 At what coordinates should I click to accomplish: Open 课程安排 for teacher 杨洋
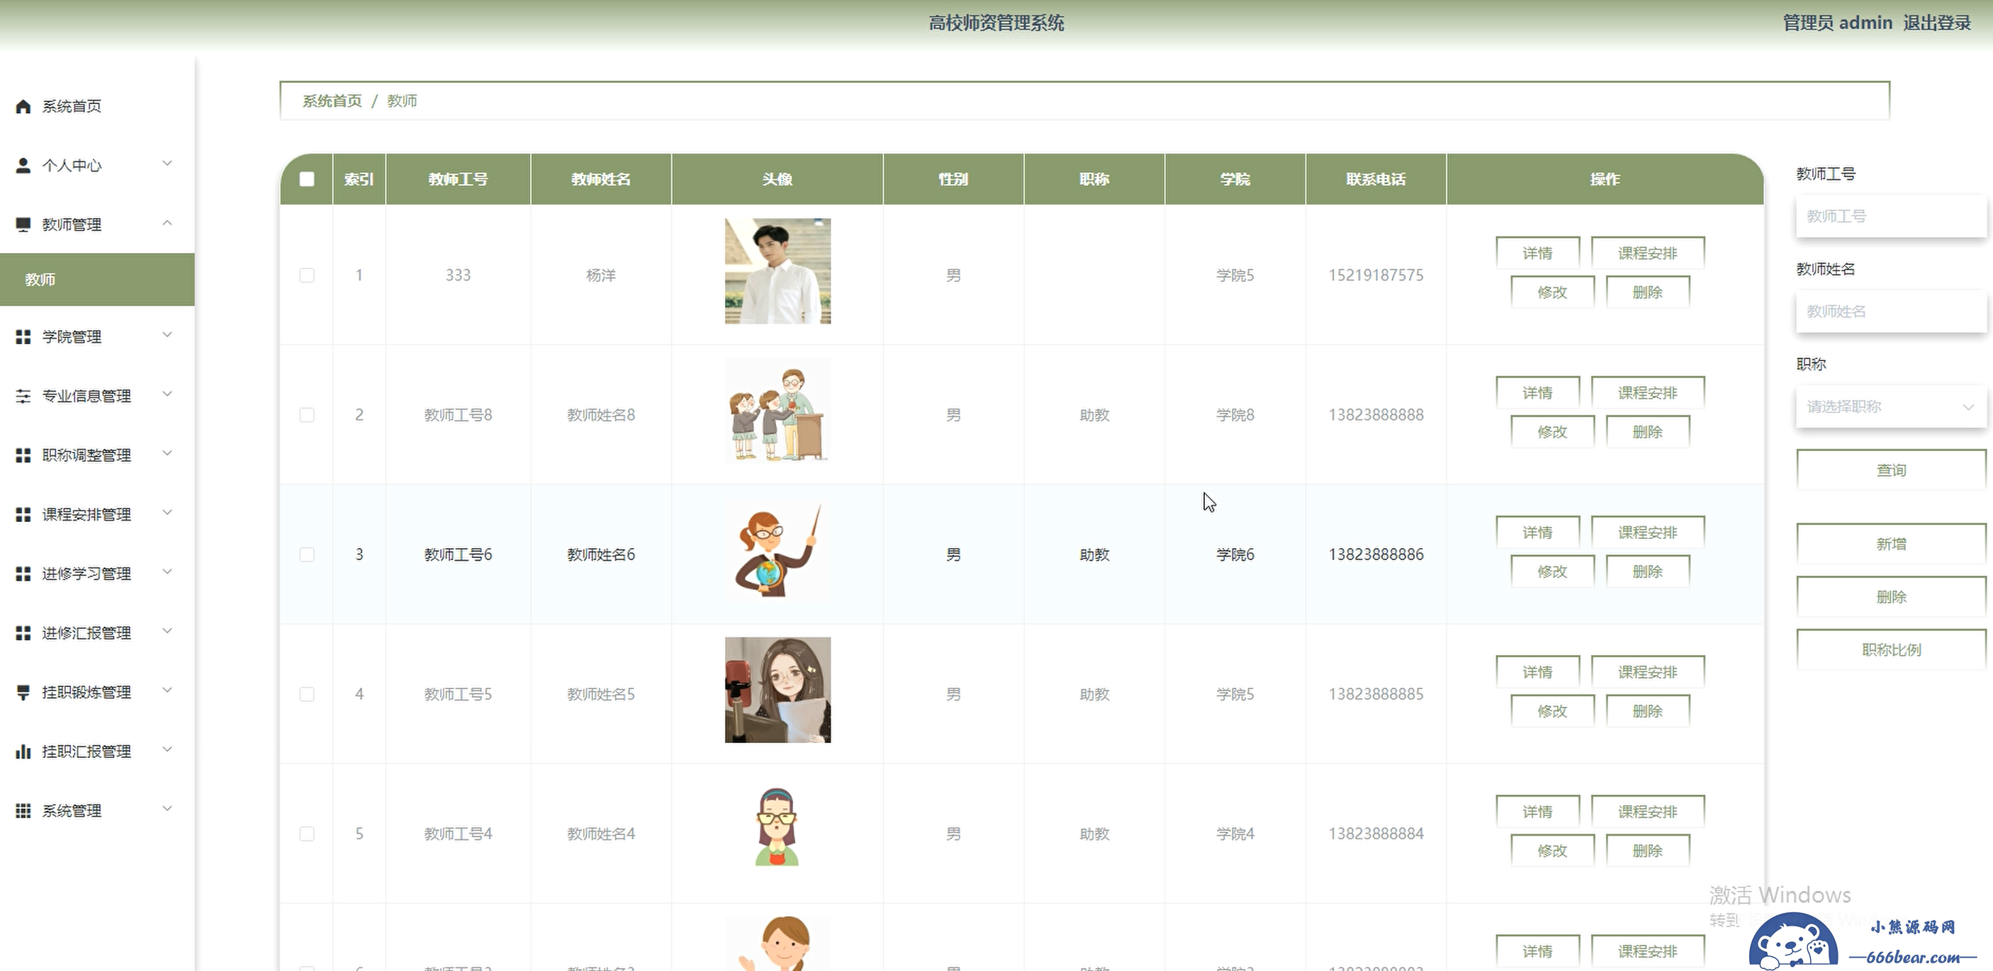pos(1647,254)
